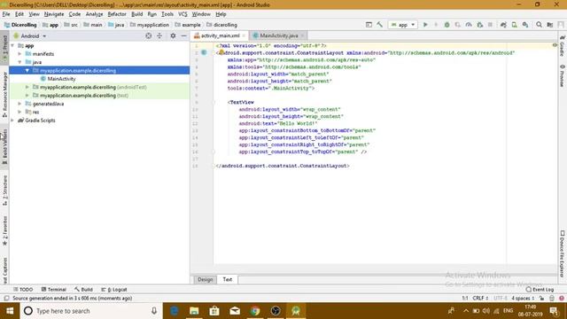Toggle the Device File Explorer side tab

563,254
